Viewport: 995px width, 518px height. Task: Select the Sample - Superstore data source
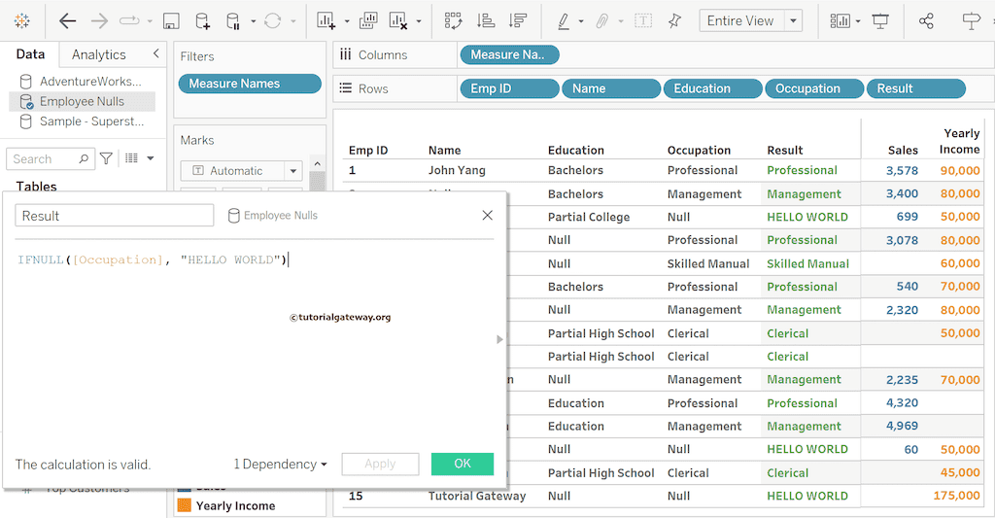[x=82, y=121]
